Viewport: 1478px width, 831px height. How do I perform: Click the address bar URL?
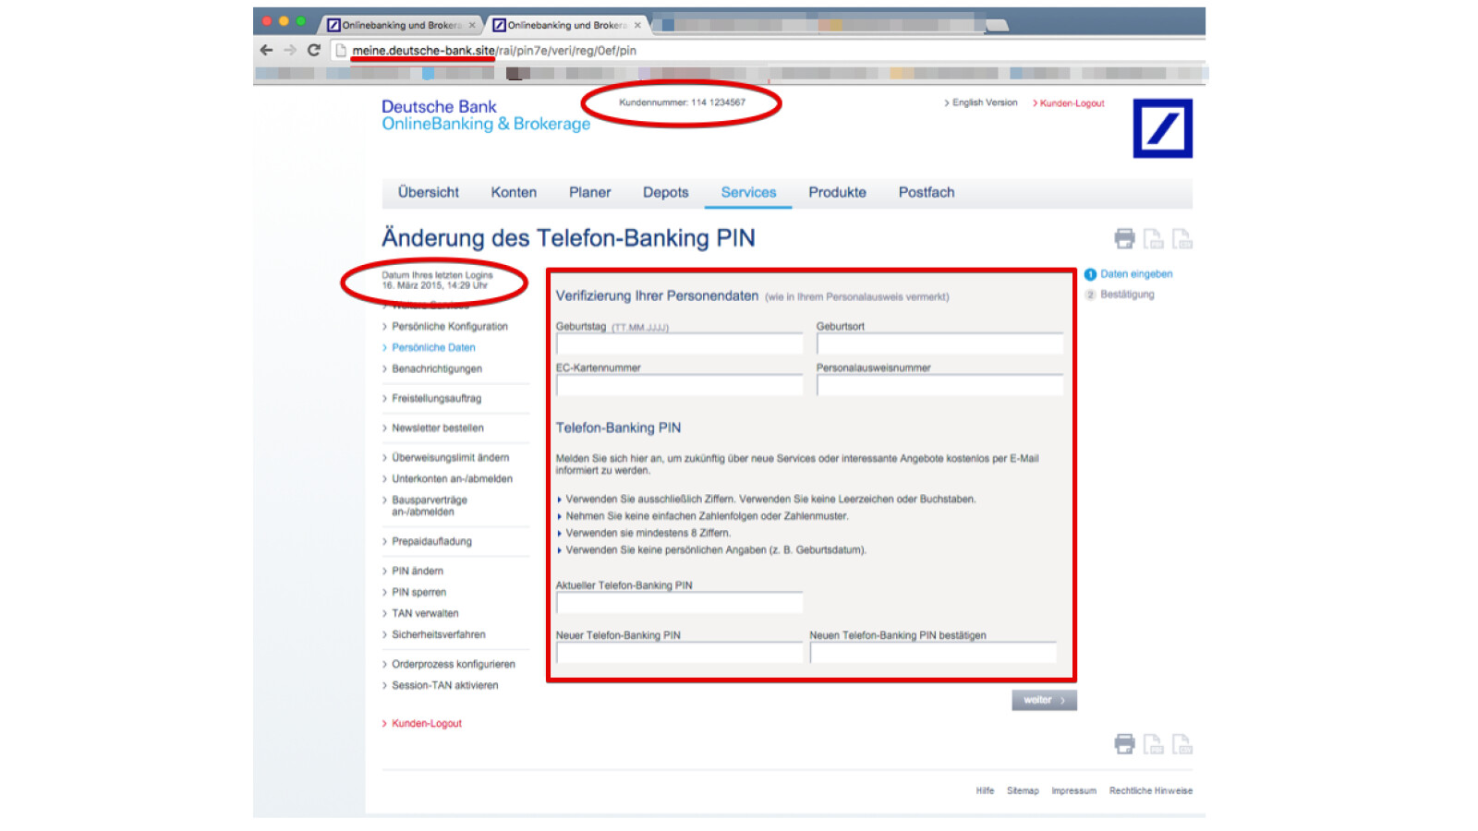point(494,51)
